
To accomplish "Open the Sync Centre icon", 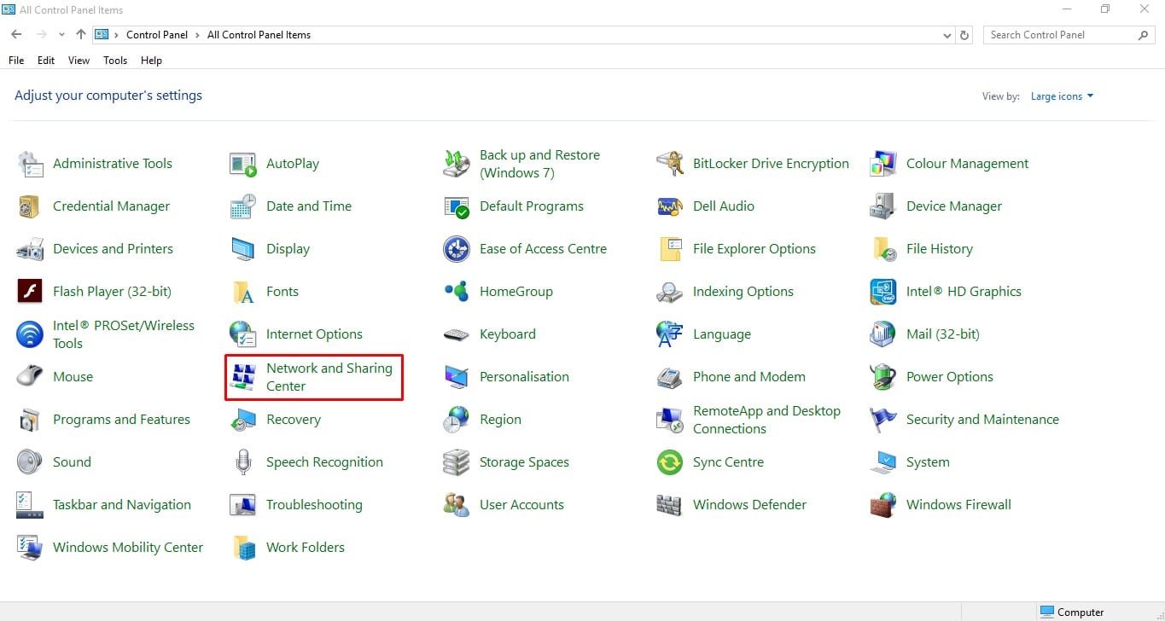I will [670, 462].
